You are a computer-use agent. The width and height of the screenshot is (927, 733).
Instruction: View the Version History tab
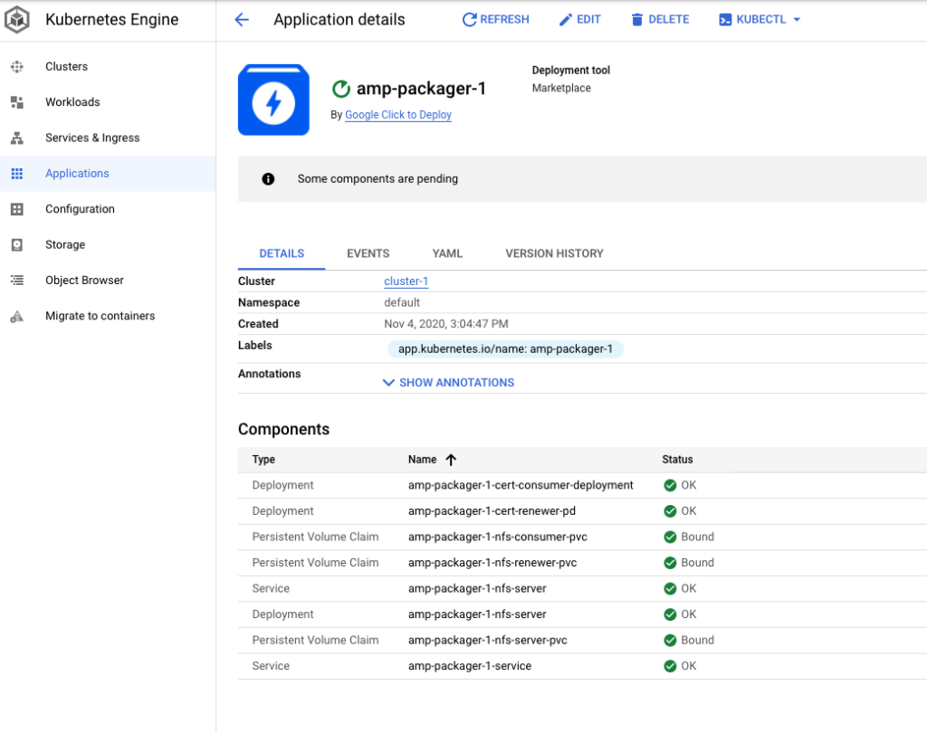click(554, 253)
